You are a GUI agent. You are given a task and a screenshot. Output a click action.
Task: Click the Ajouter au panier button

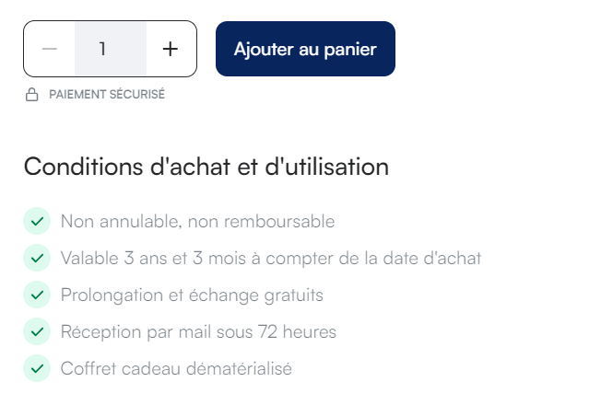(305, 49)
